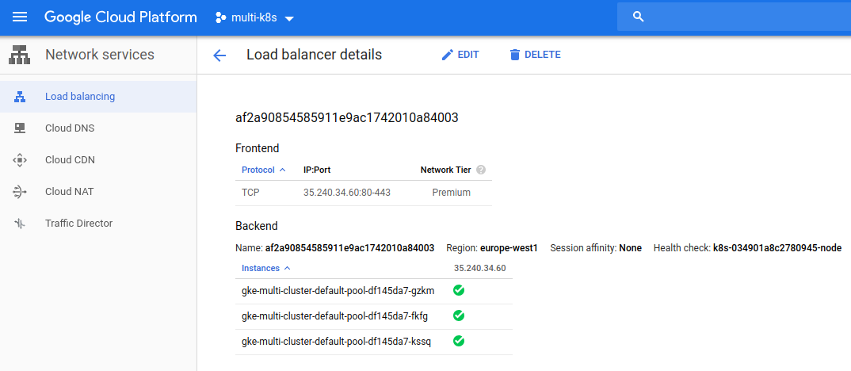This screenshot has height=371, width=851.
Task: Click the Network Tier help icon
Action: (x=480, y=170)
